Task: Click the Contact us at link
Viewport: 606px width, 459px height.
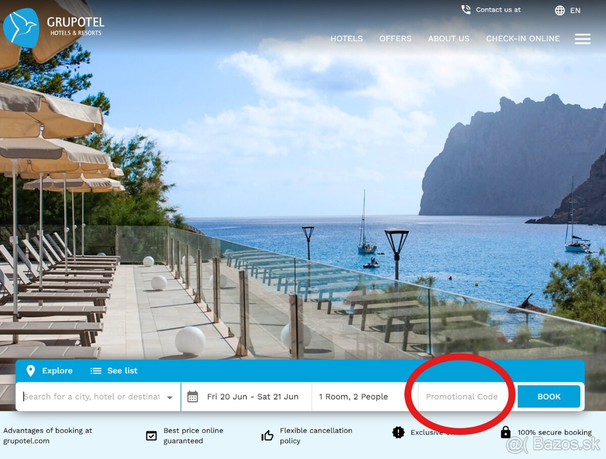Action: [498, 10]
